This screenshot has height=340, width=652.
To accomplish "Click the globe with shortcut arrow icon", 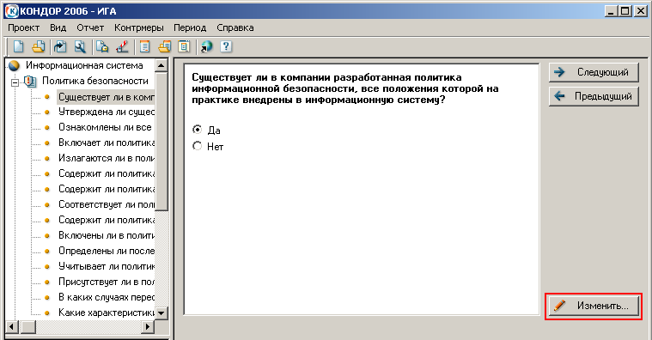I will [206, 46].
